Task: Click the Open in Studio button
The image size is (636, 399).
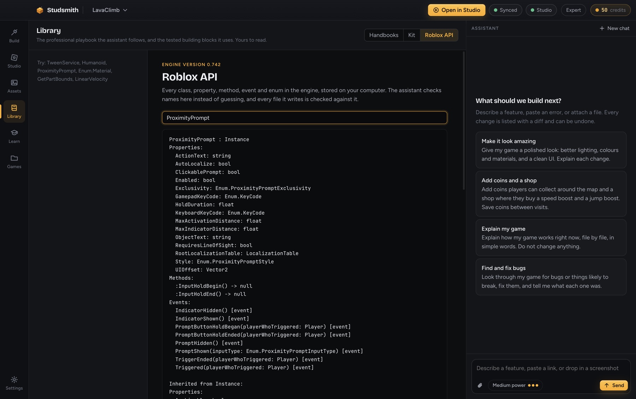Action: coord(457,10)
